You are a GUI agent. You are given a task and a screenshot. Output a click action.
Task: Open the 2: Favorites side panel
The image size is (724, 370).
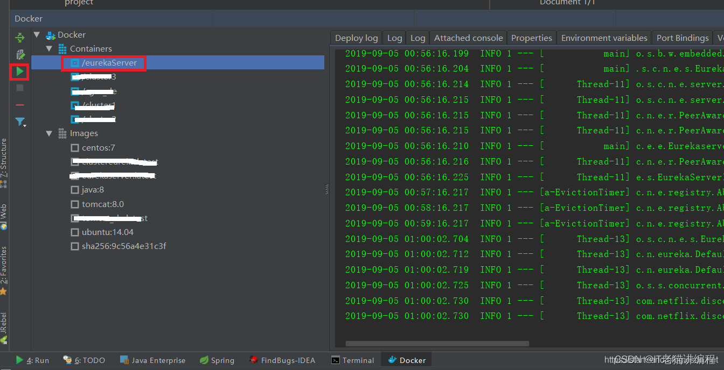click(x=4, y=271)
